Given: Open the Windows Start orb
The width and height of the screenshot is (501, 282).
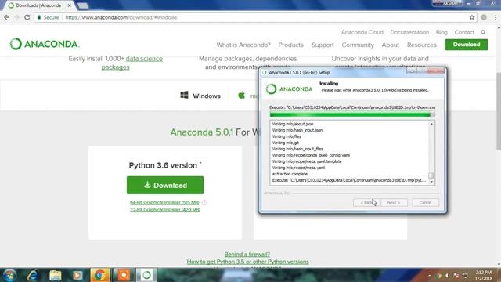Looking at the screenshot, I should 9,275.
